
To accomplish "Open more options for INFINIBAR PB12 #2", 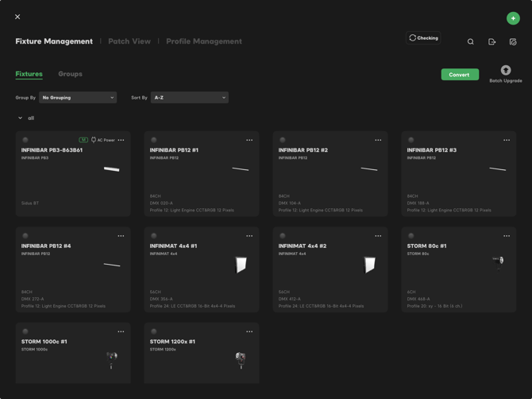I will [x=378, y=140].
